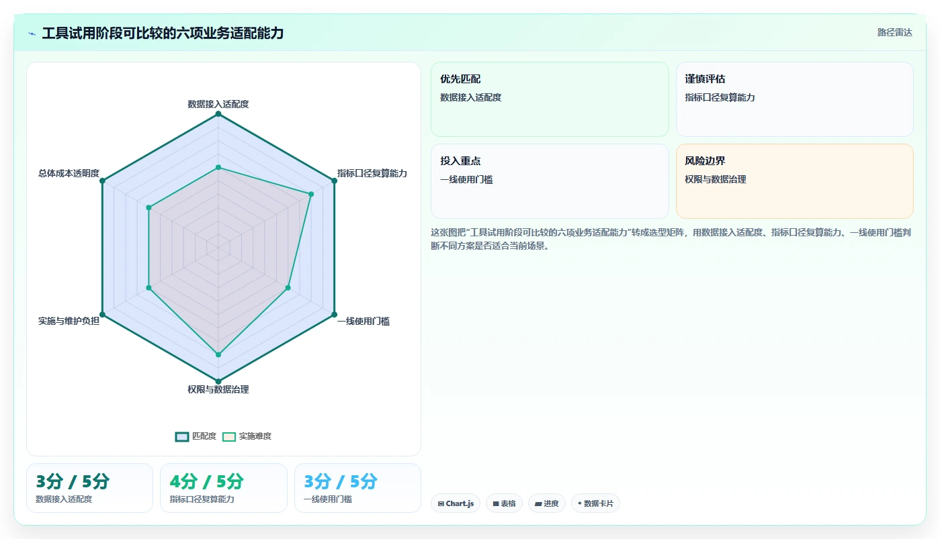The height and width of the screenshot is (539, 940).
Task: Click the 权限与数据治理 radar axis label
Action: pos(218,389)
